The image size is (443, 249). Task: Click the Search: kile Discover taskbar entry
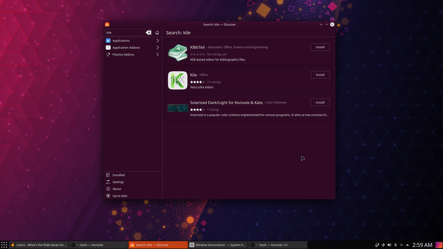(158, 245)
